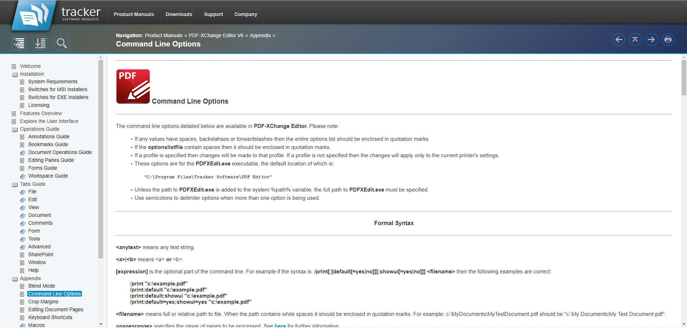Follow PDF-XChange Editor V6 breadcrumb link
Viewport: 687px width, 328px height.
coord(216,35)
